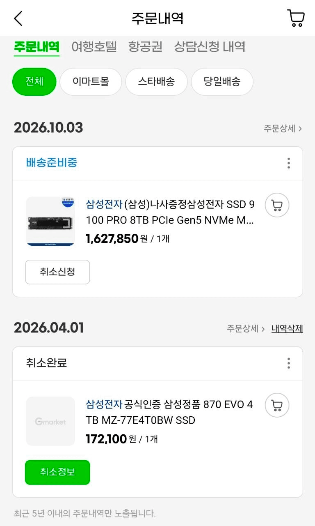Switch to the 여행호텔 tab

pos(94,46)
